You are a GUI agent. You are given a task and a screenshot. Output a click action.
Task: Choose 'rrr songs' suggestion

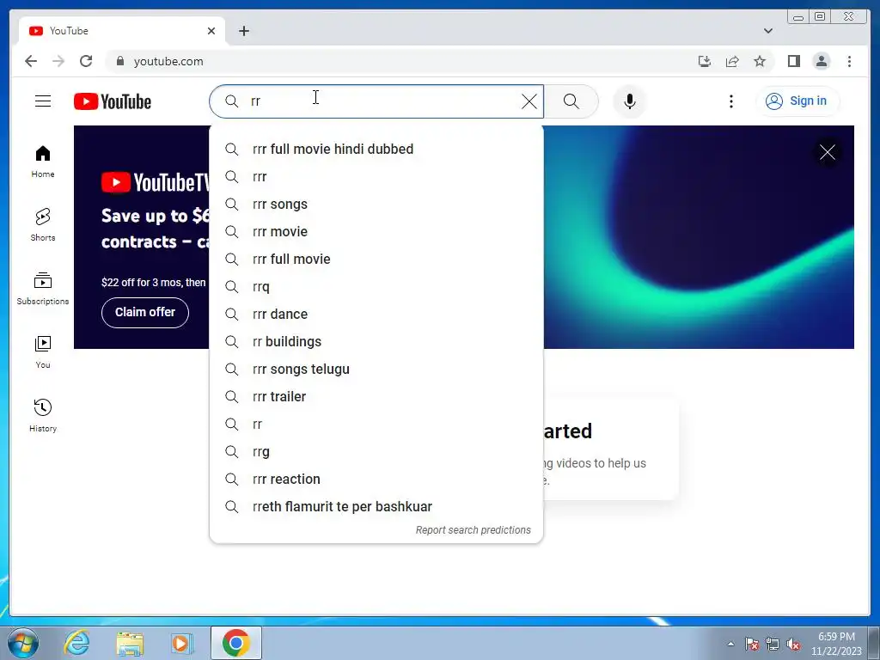pyautogui.click(x=376, y=205)
